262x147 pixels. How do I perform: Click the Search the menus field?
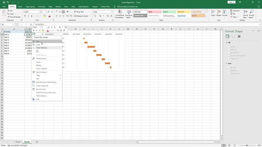point(47,37)
